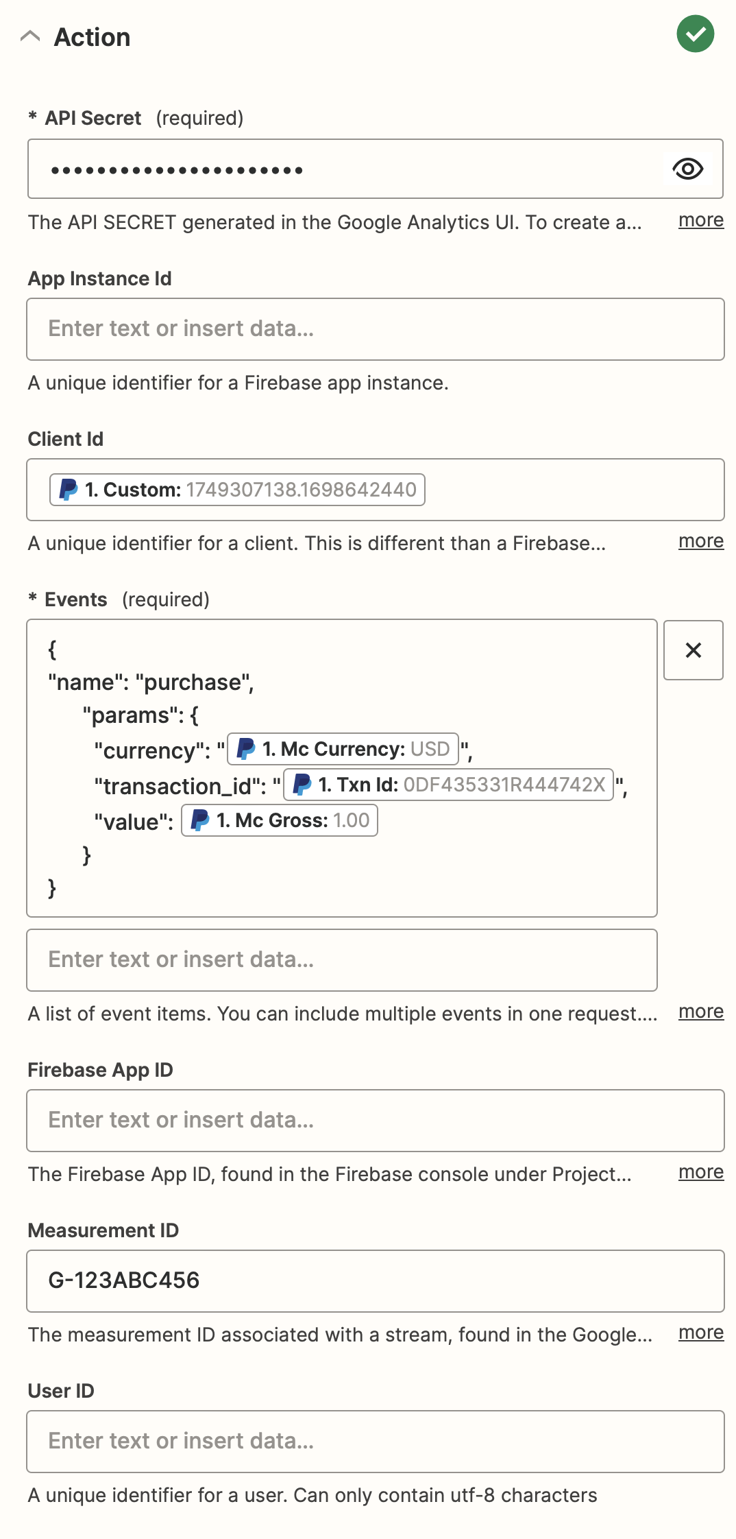Screen dimensions: 736x1539
Task: Expand Firebase App ID description via more
Action: pos(700,1172)
